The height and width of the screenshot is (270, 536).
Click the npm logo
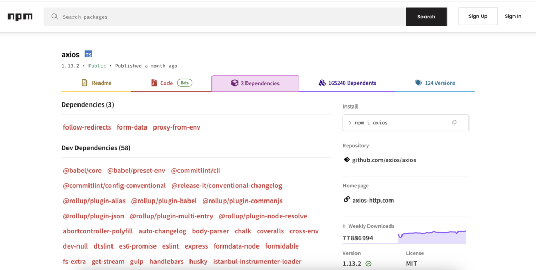20,17
